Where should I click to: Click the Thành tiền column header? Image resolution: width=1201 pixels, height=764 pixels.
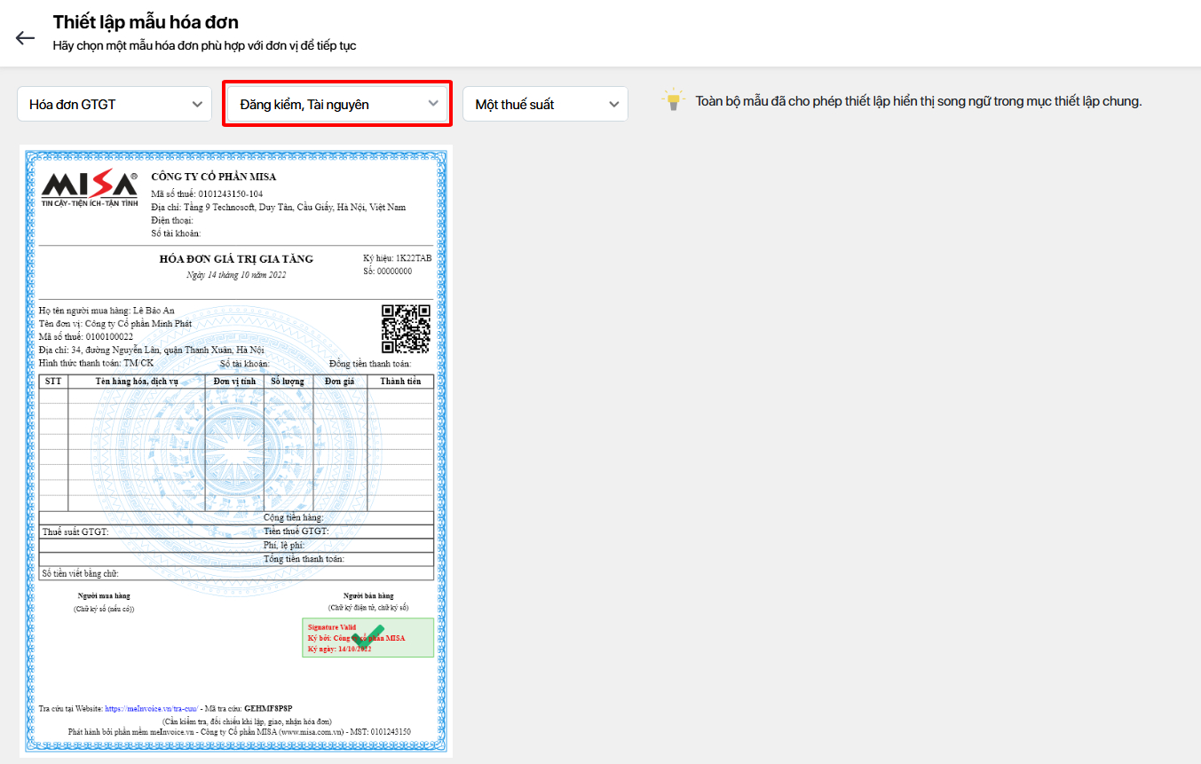click(x=400, y=382)
